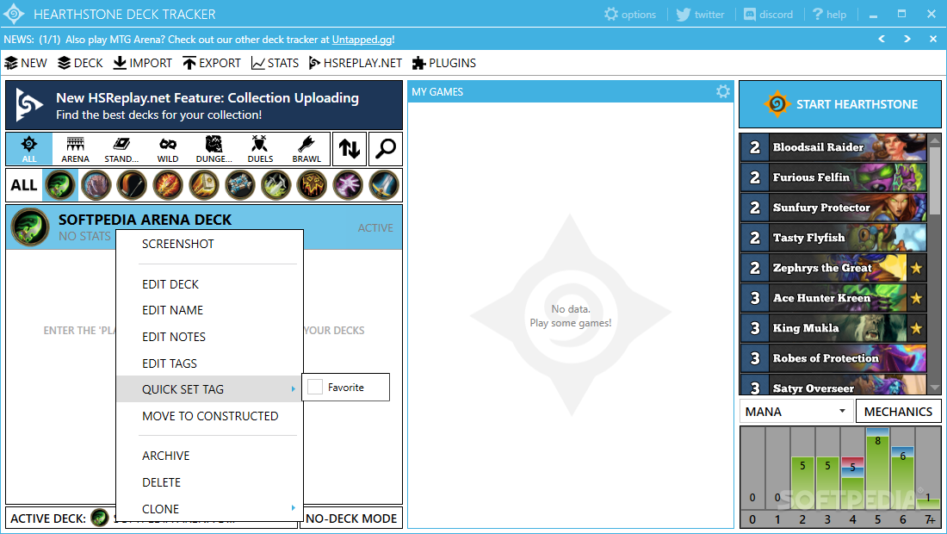Open the IMPORT menu
The height and width of the screenshot is (534, 947).
(x=143, y=63)
